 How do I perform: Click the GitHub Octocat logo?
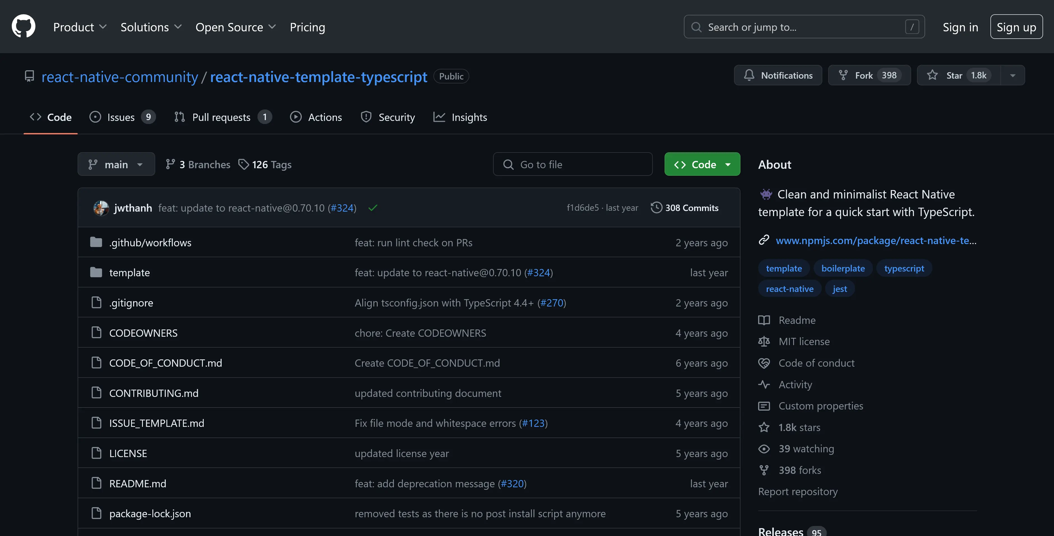[x=23, y=27]
